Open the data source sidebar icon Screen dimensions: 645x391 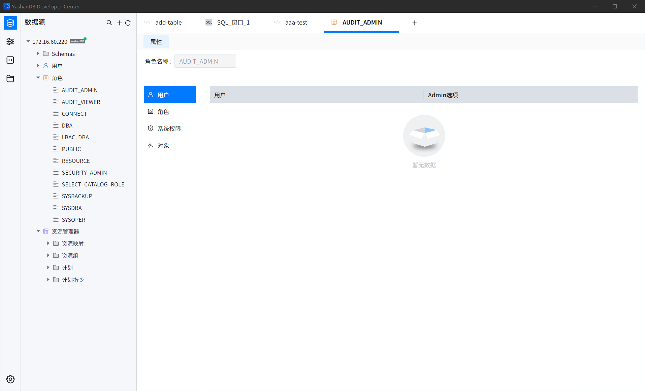pos(10,23)
